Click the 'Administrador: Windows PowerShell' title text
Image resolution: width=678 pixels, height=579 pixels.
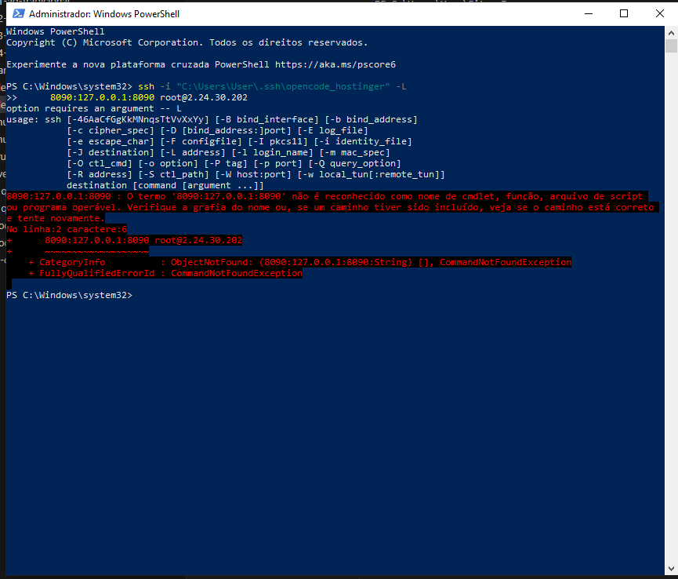pyautogui.click(x=93, y=14)
